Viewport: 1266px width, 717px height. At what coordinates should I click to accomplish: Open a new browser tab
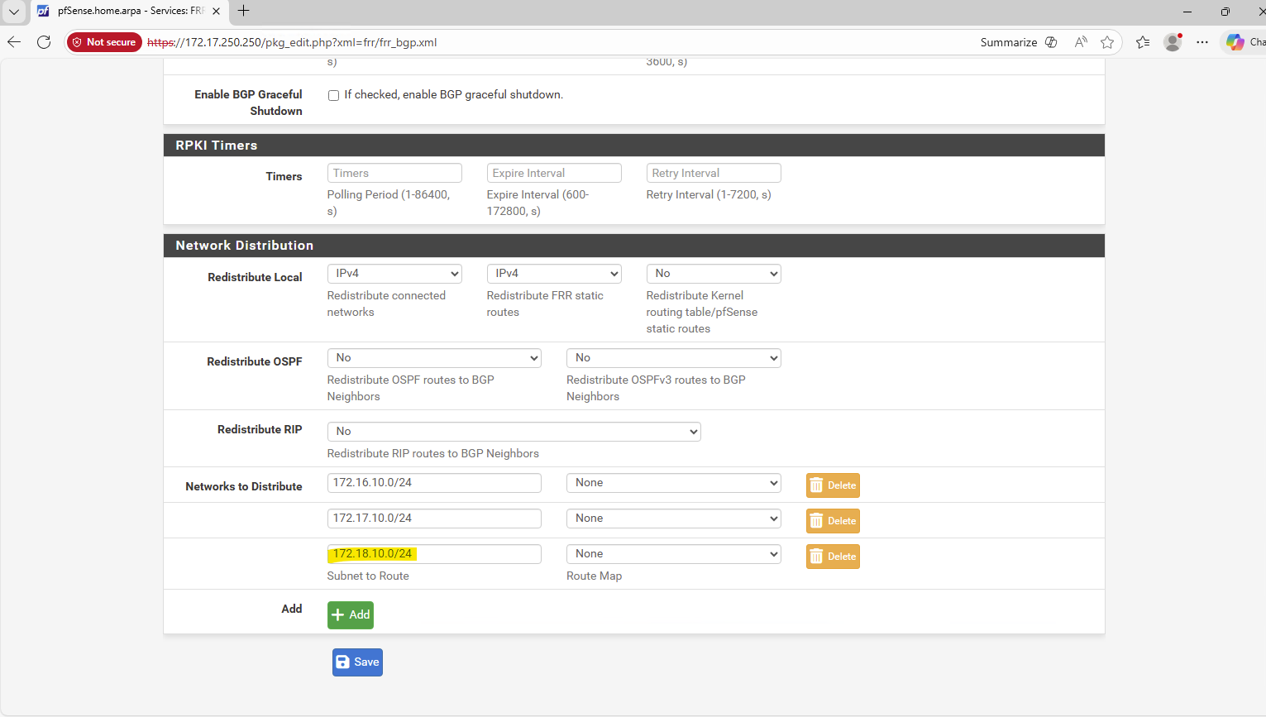pos(243,12)
